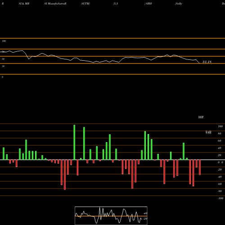Image resolution: width=225 pixels, height=225 pixels.
Task: Click the 100 label on the RSI axis
Action: pyautogui.click(x=4, y=41)
